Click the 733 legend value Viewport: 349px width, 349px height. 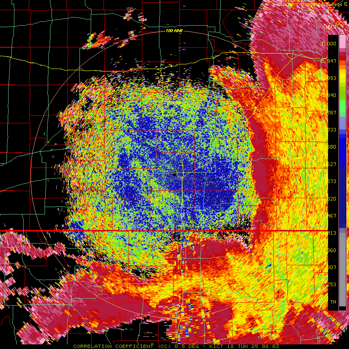click(x=332, y=130)
